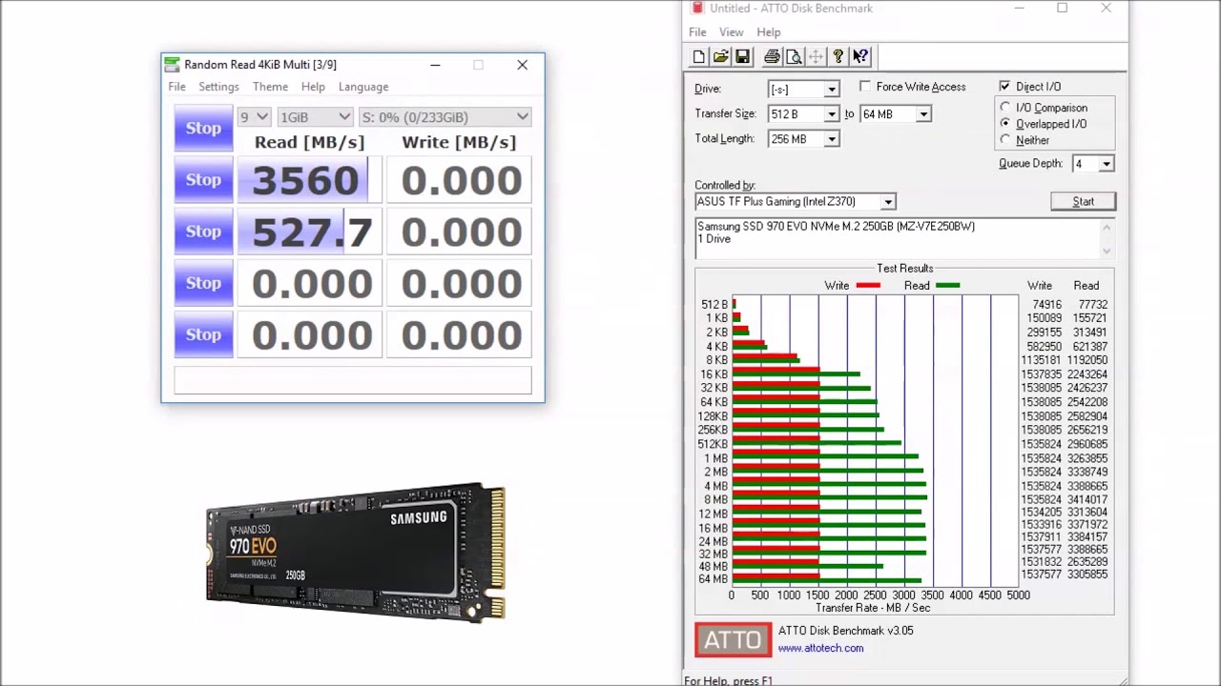The width and height of the screenshot is (1221, 686).
Task: Open View menu in ATTO Disk Benchmark
Action: [x=732, y=32]
